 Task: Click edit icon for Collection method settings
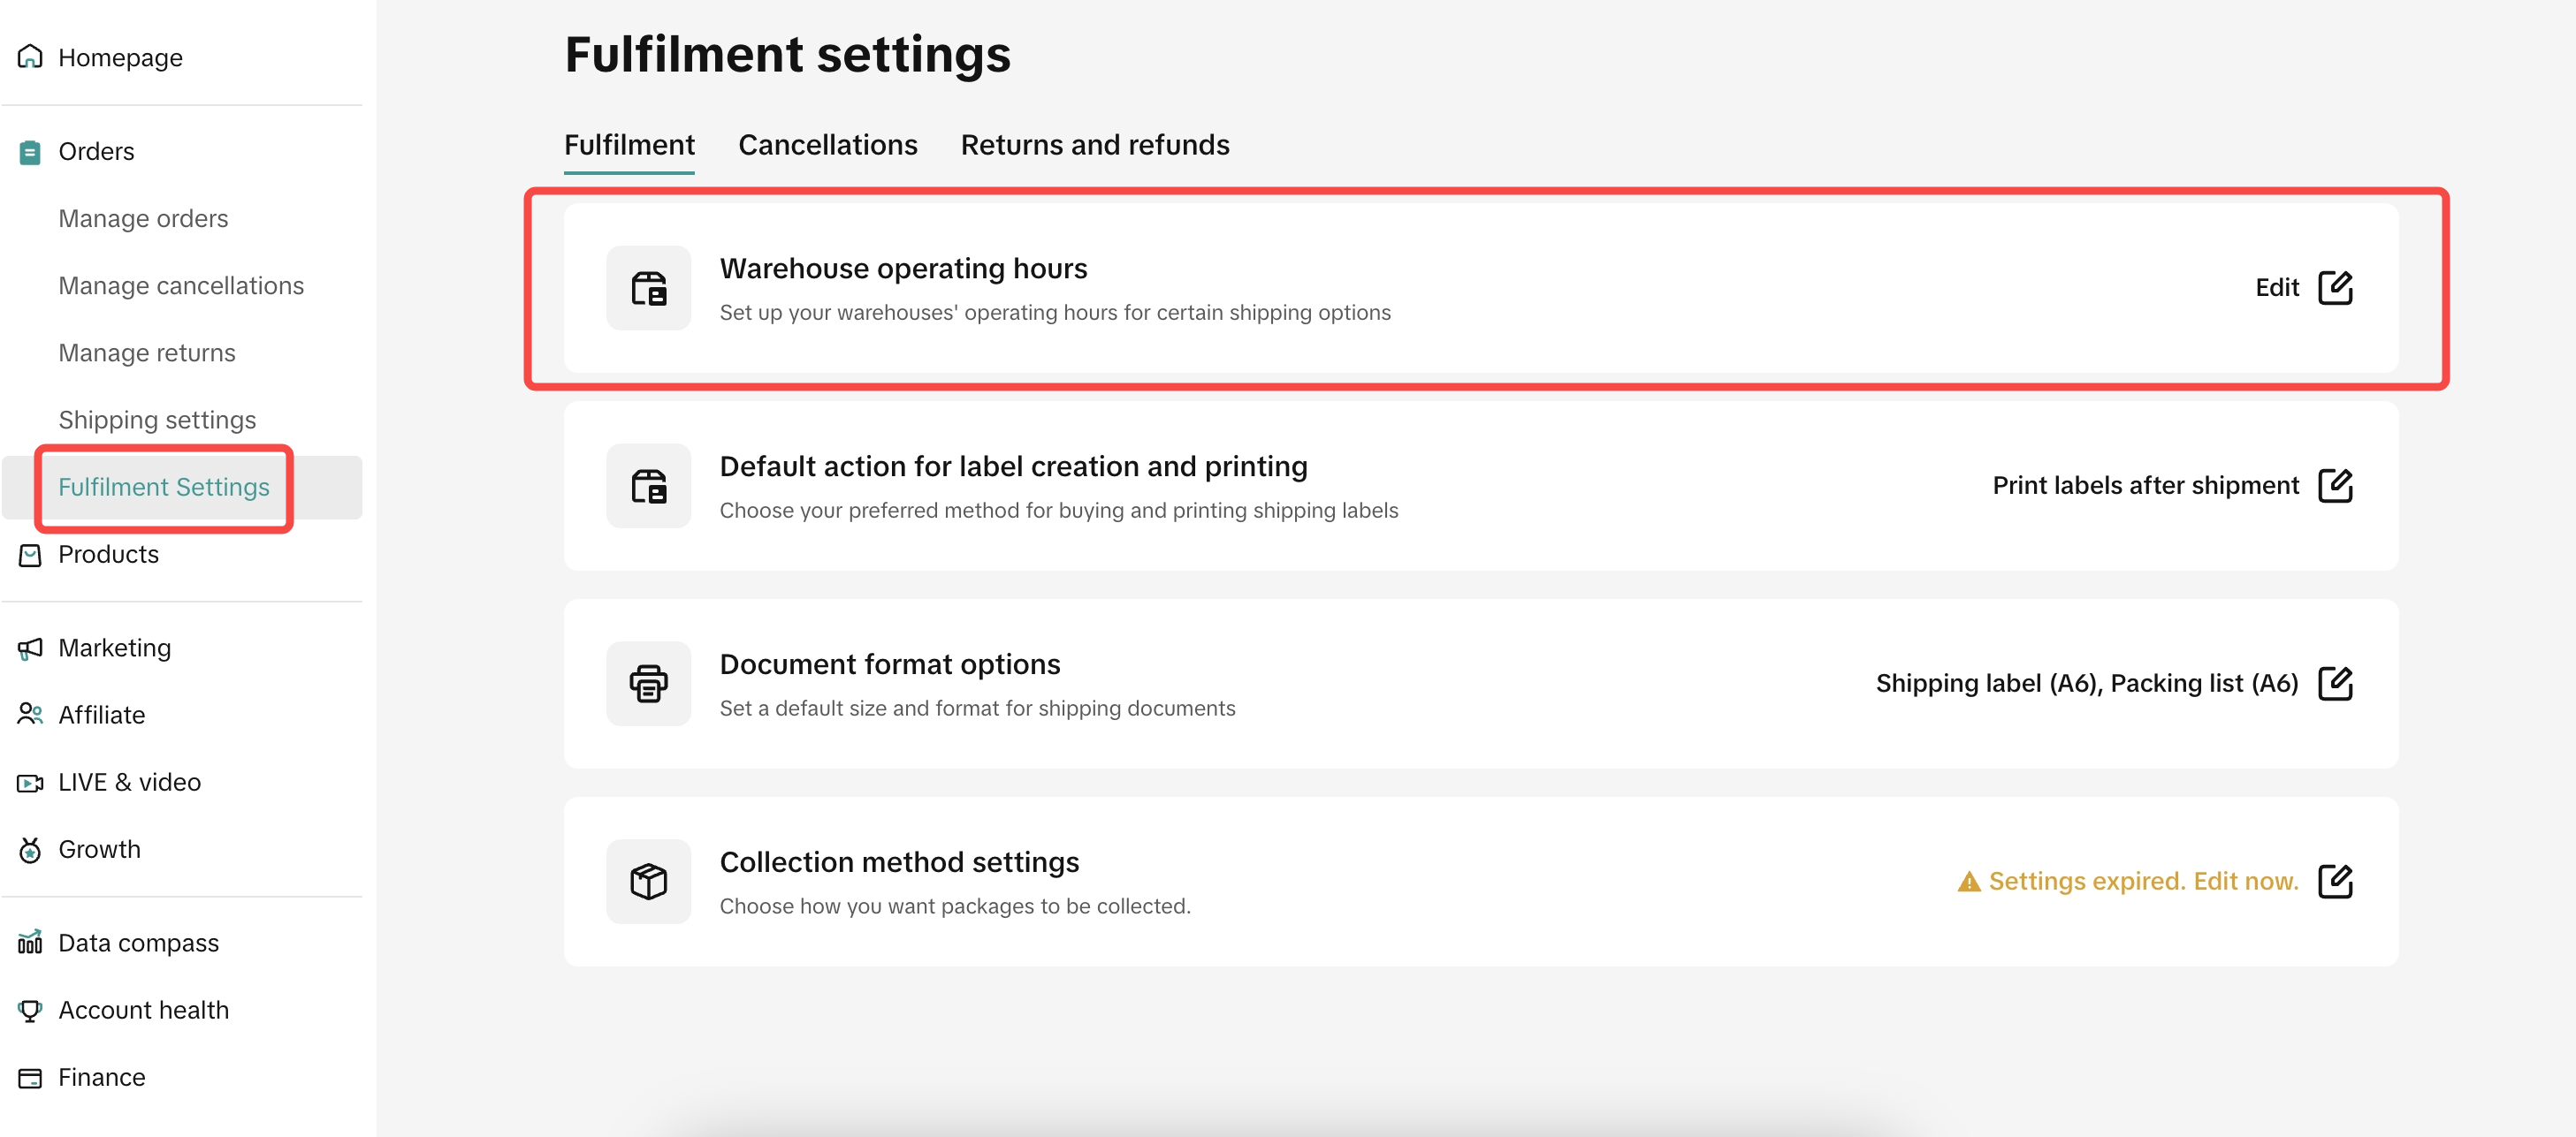pos(2334,881)
